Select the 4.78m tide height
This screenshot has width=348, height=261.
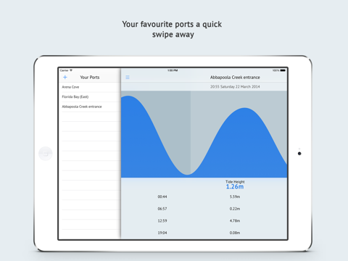coord(235,220)
